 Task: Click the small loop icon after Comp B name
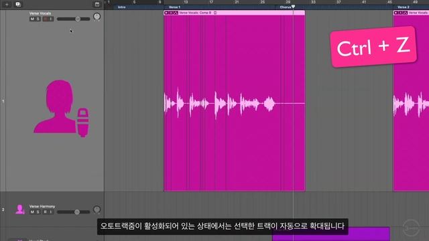tap(215, 13)
